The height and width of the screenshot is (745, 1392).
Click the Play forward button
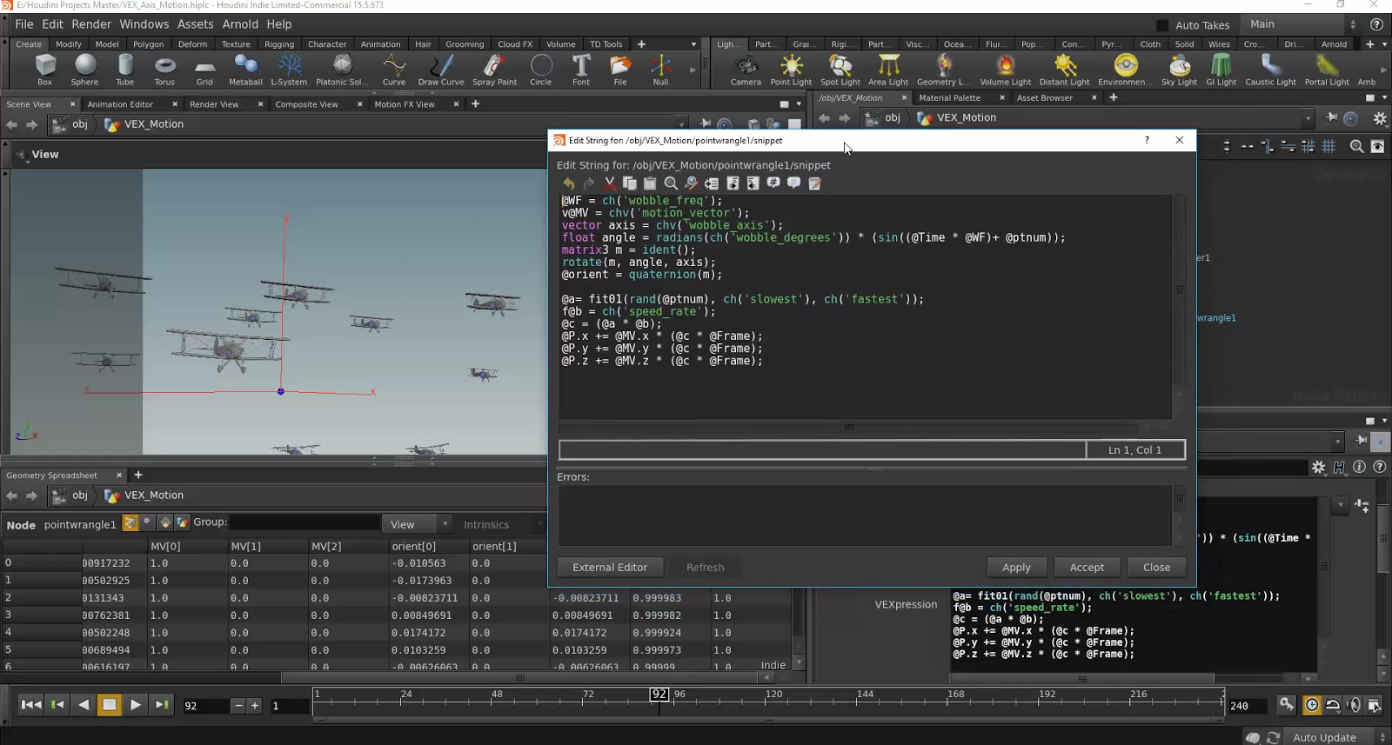[x=135, y=705]
